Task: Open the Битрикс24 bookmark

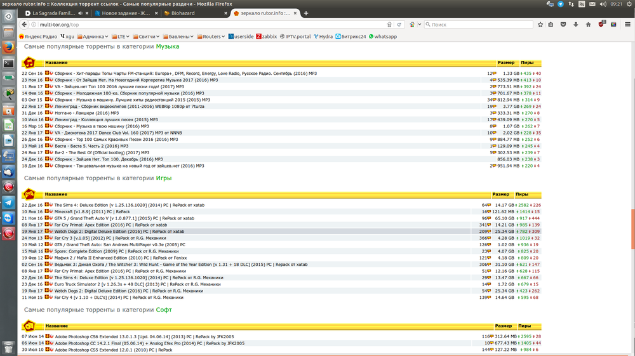Action: (351, 36)
